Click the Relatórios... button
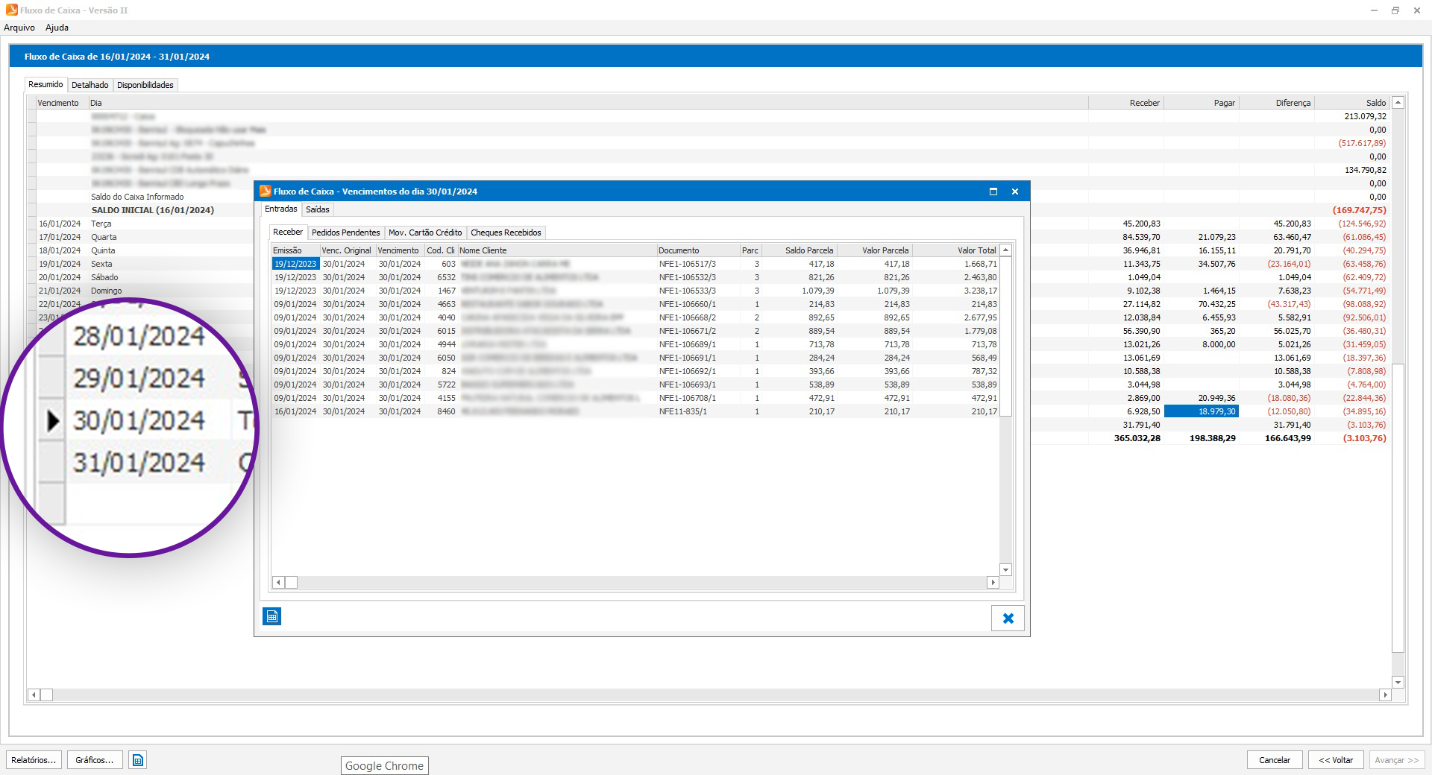 [x=34, y=760]
